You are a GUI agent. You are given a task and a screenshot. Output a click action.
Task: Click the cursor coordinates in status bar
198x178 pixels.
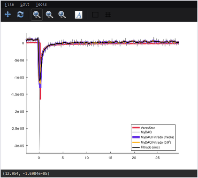tap(26, 173)
